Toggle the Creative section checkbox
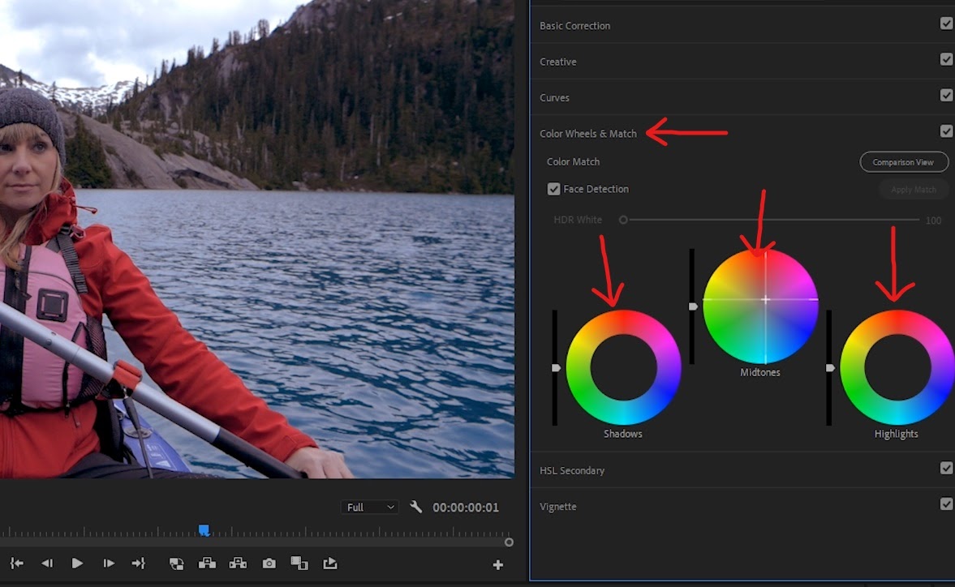The width and height of the screenshot is (955, 587). 946,59
